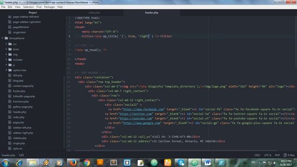The height and width of the screenshot is (167, 297).
Task: Click the 0 files git status icon
Action: point(289,155)
